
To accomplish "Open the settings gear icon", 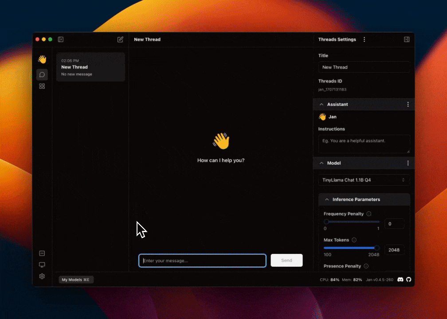I will [x=42, y=276].
